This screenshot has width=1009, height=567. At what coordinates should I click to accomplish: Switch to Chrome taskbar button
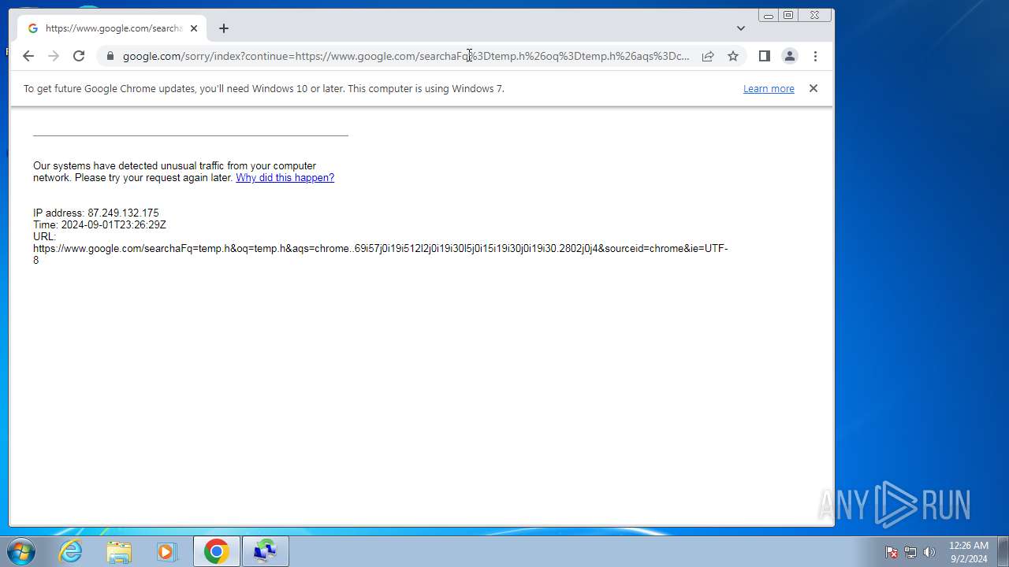[x=217, y=551]
